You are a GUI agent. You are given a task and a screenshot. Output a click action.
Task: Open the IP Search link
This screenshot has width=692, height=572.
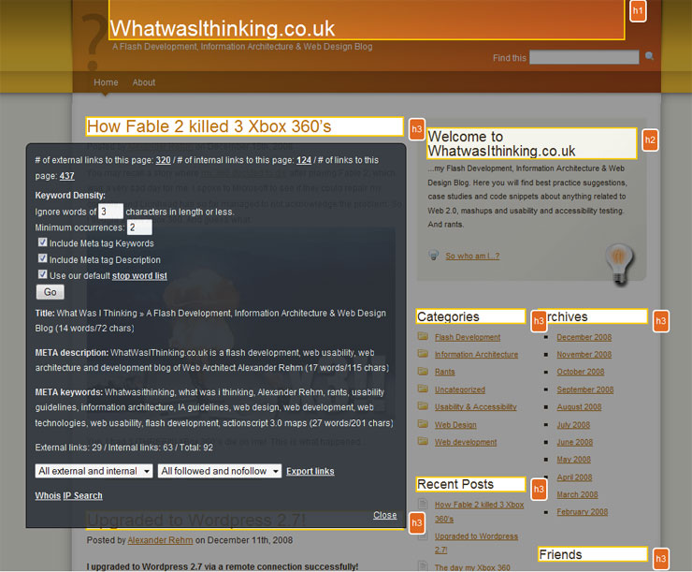pyautogui.click(x=82, y=495)
